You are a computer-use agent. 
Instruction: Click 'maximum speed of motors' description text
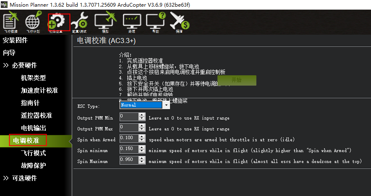(x=255, y=161)
